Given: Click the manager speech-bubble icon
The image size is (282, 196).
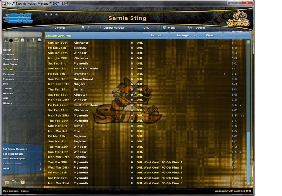Looking at the screenshot, I should [15, 182].
